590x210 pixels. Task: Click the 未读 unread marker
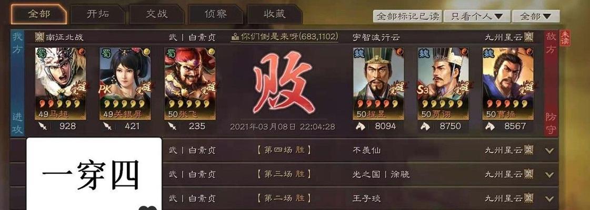[565, 38]
